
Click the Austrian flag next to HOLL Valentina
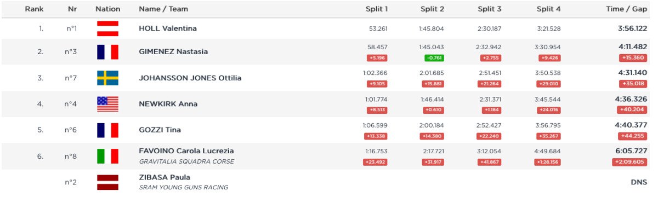107,28
